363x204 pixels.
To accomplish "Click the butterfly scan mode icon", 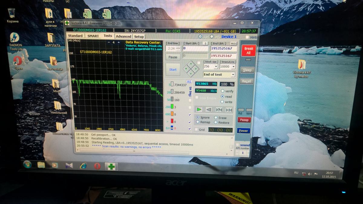I will click(229, 110).
